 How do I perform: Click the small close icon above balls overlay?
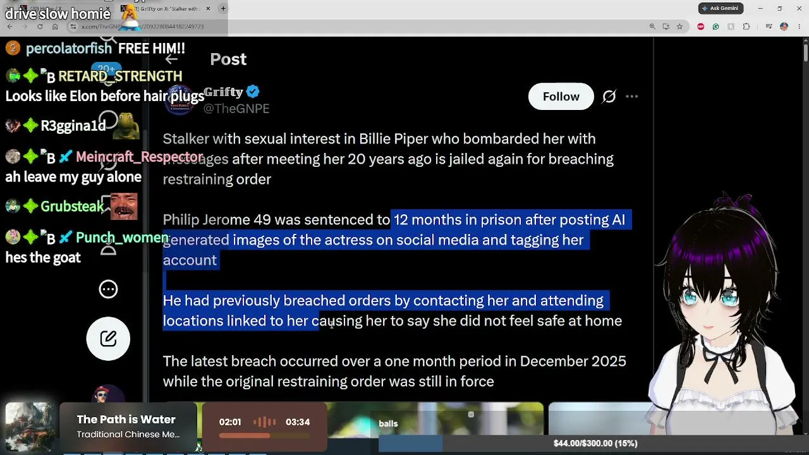coord(471,415)
